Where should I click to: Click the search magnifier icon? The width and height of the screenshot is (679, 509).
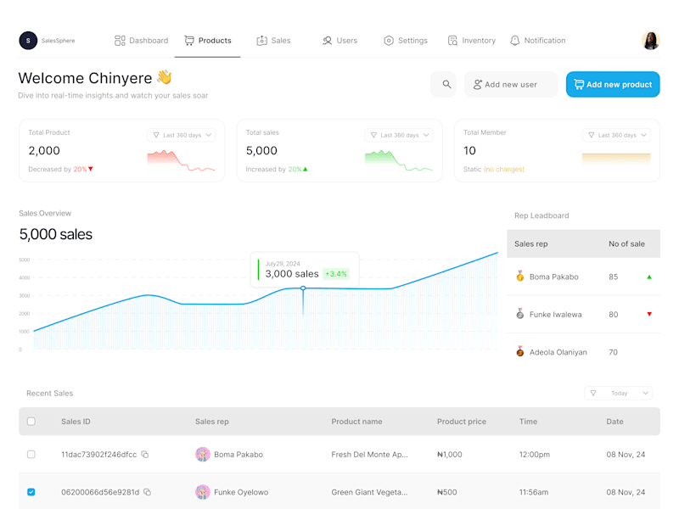click(x=446, y=84)
